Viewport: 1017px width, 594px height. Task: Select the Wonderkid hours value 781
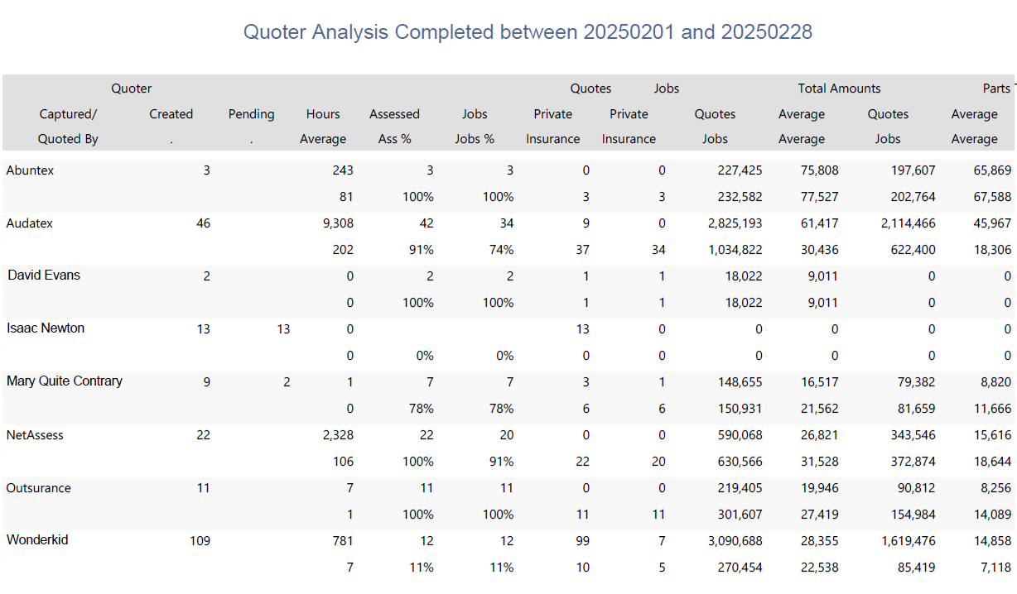click(342, 541)
